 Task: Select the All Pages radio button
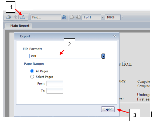click(32, 71)
